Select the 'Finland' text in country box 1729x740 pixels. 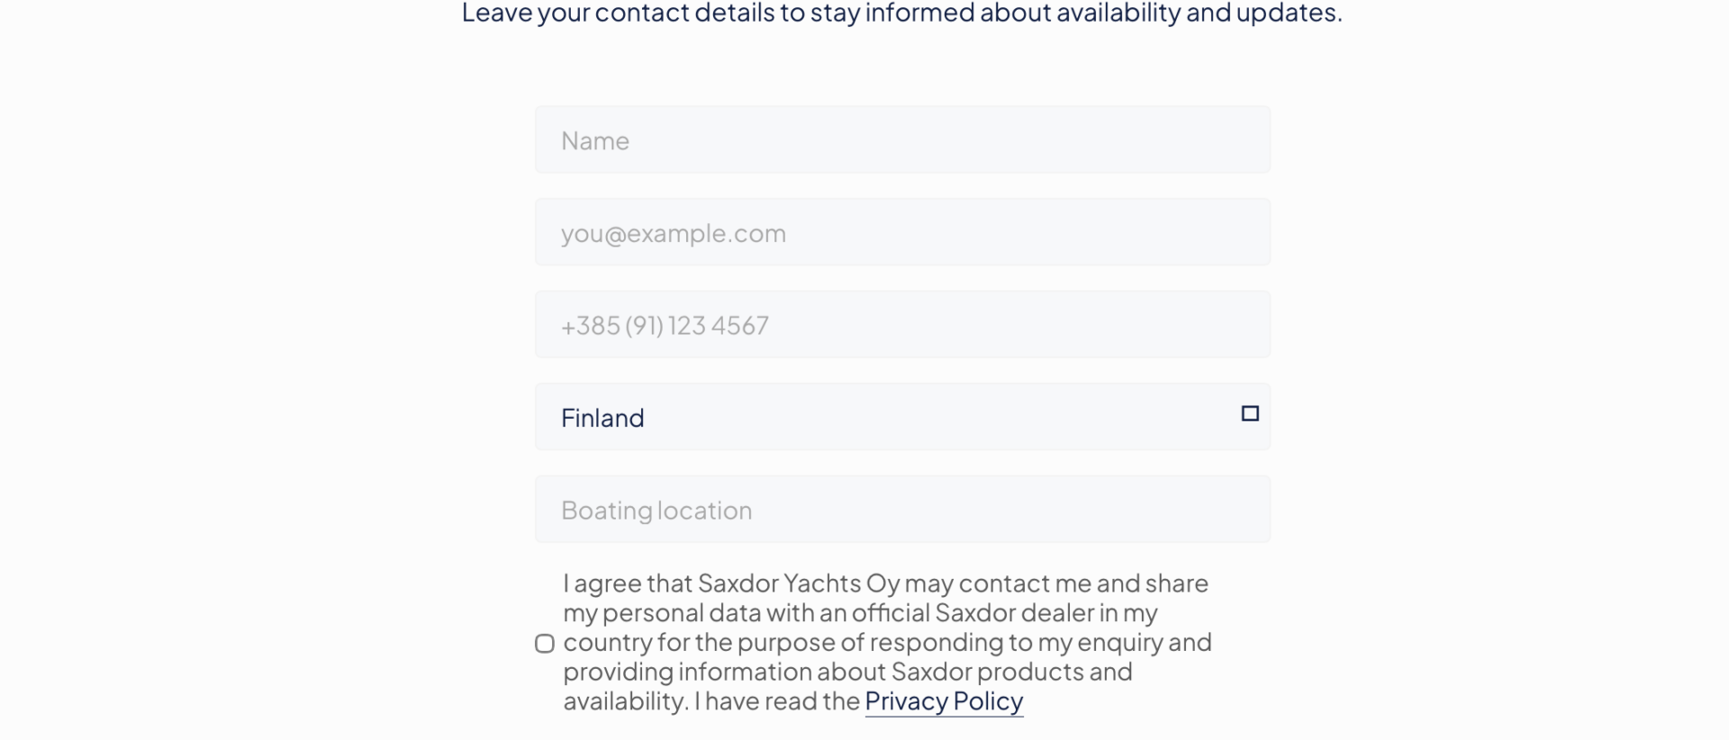pyautogui.click(x=602, y=418)
